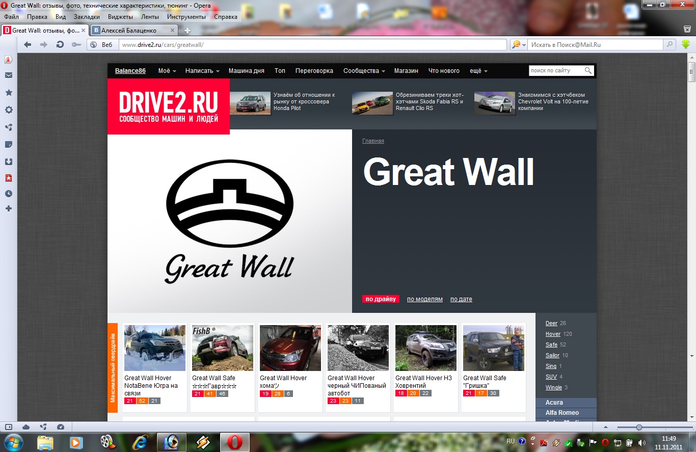Focus the Mail.Ru search field

(x=596, y=45)
